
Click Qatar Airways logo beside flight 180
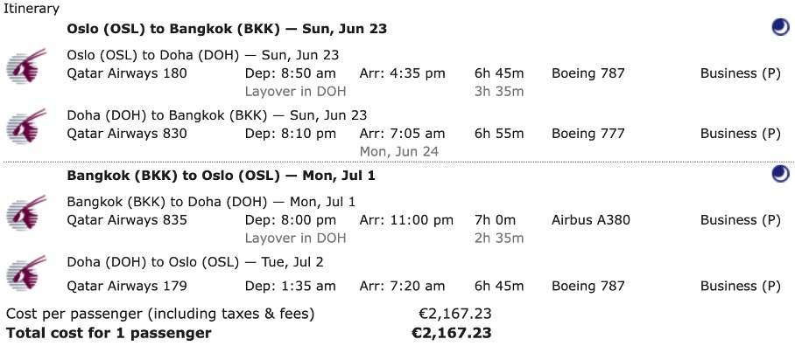tap(26, 66)
